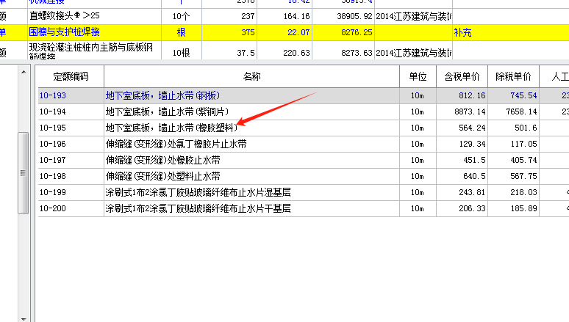Click tax-exclusive price 745.54
This screenshot has height=322, width=569.
click(523, 95)
